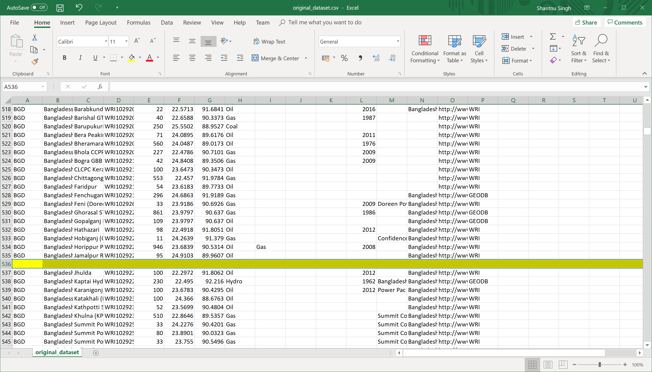
Task: Click the Increase Indent icon
Action: pos(240,58)
